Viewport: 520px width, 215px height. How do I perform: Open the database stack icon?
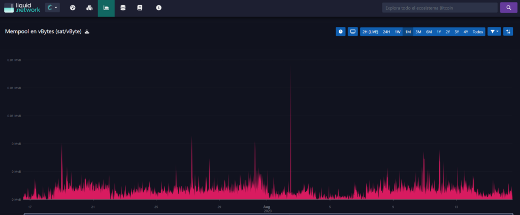click(x=123, y=8)
